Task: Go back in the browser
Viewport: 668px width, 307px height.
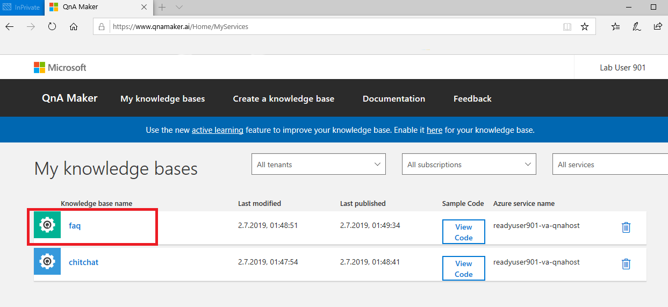Action: 9,26
